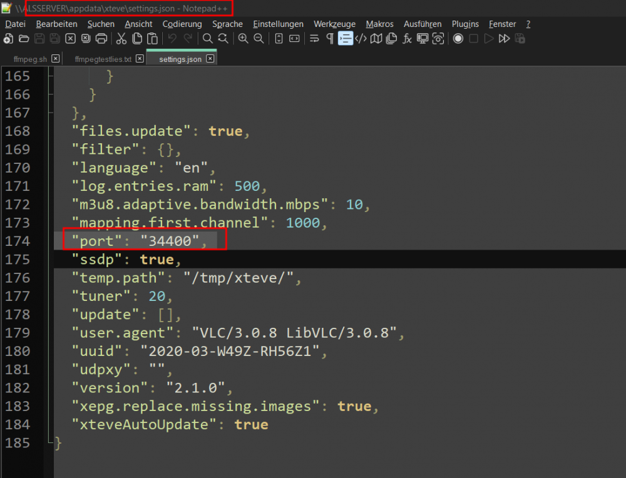The height and width of the screenshot is (478, 626).
Task: Open the Einstellungen menu
Action: [x=279, y=24]
